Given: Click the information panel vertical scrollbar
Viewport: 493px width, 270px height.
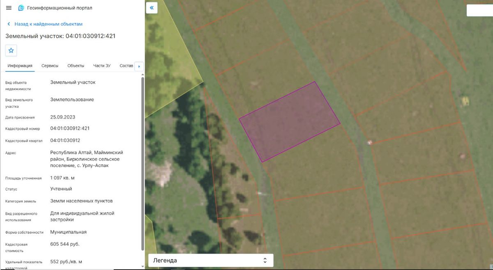Looking at the screenshot, I should click(x=143, y=163).
